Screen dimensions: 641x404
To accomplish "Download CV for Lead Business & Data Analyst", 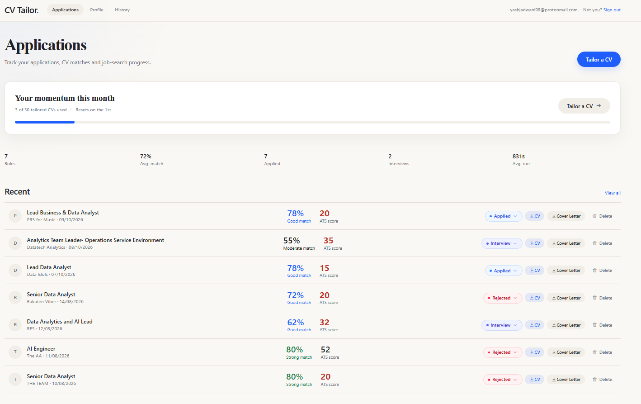I will coord(535,216).
